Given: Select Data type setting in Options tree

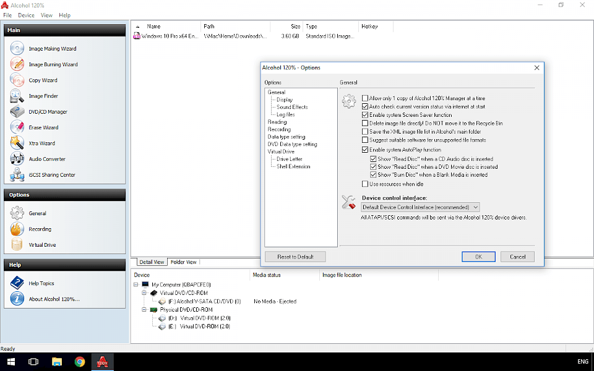Looking at the screenshot, I should click(286, 137).
